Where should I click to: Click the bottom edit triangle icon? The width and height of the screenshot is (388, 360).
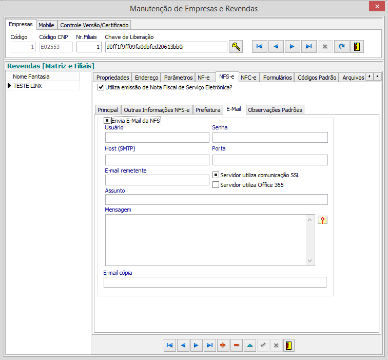(249, 346)
